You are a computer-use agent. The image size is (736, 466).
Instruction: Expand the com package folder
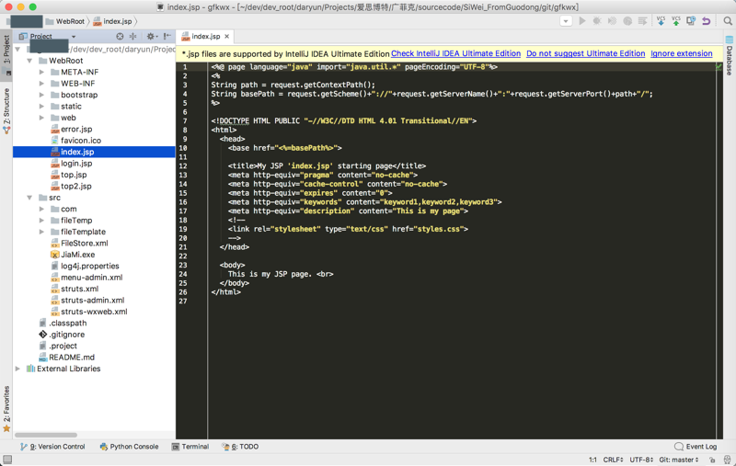coord(41,209)
